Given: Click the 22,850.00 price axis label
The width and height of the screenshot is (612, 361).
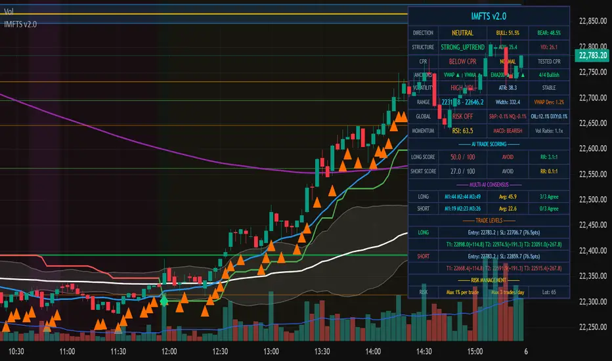Looking at the screenshot, I should 593,21.
